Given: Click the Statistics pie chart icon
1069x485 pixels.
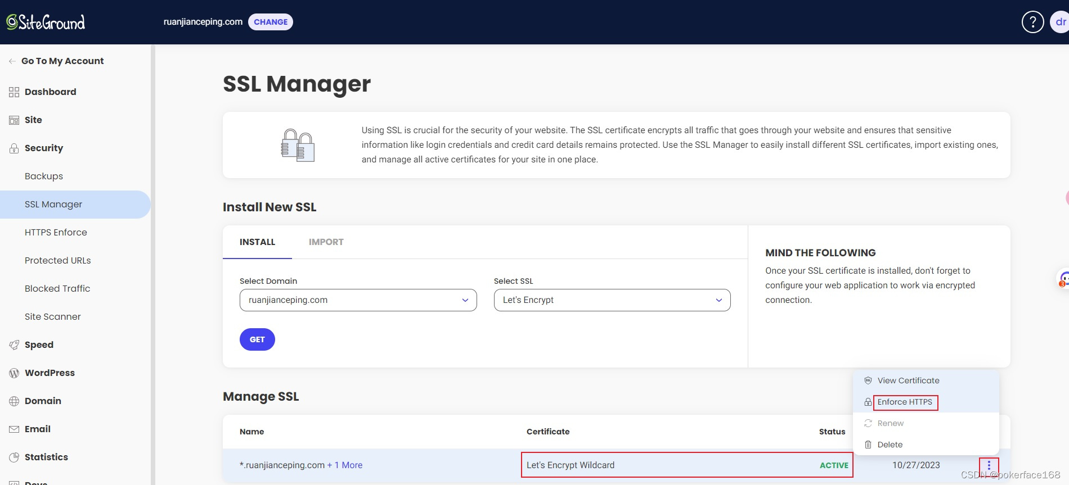Looking at the screenshot, I should click(x=14, y=457).
